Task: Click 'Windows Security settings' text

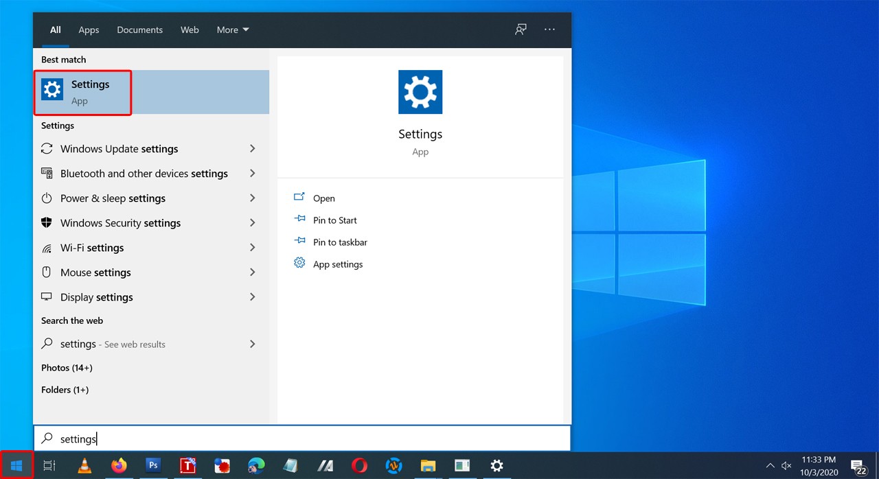Action: 121,223
